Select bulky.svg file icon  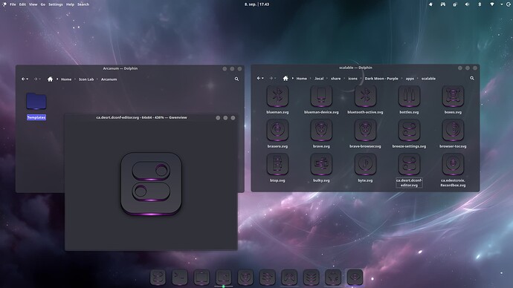321,164
